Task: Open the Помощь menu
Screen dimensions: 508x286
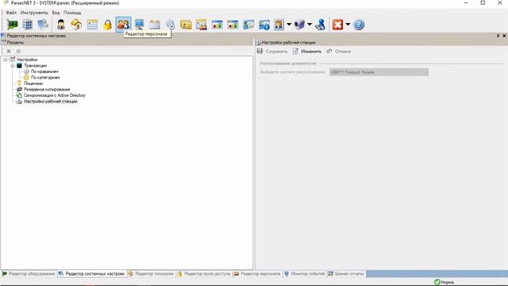Action: (x=72, y=13)
